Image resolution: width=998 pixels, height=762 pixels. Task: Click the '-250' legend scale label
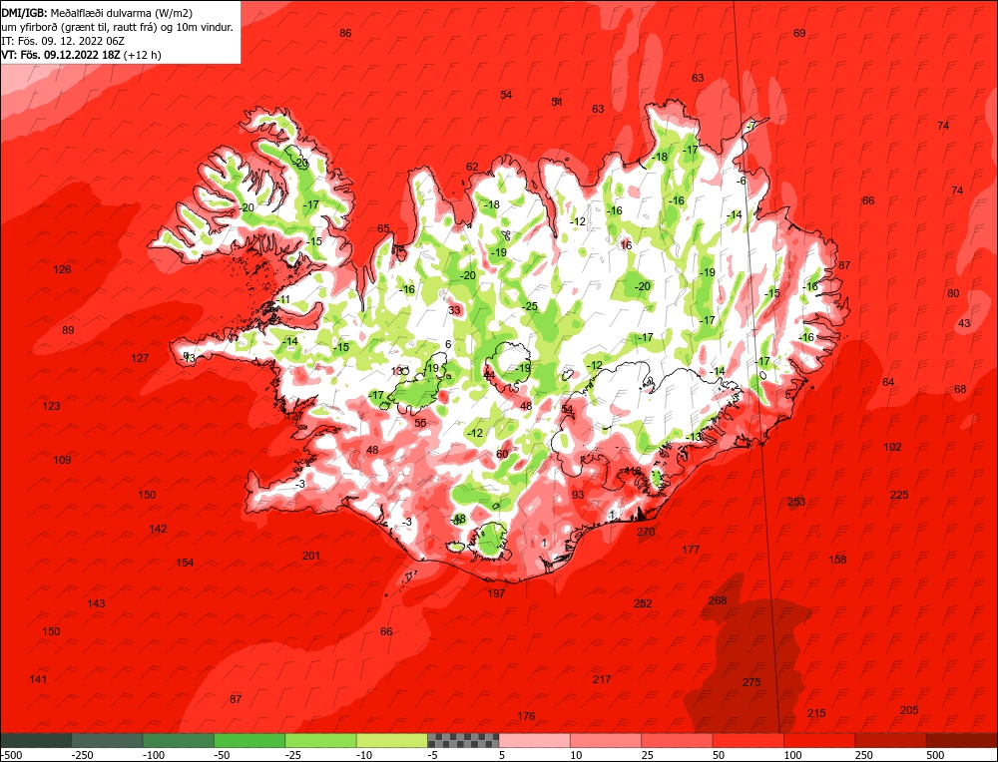[x=83, y=755]
